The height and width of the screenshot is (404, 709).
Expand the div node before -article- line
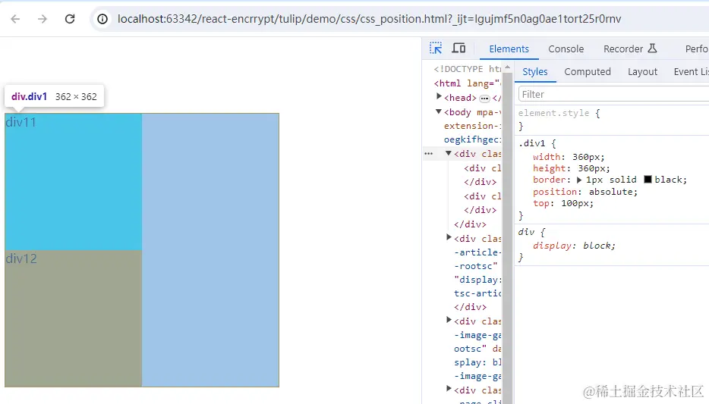(449, 237)
